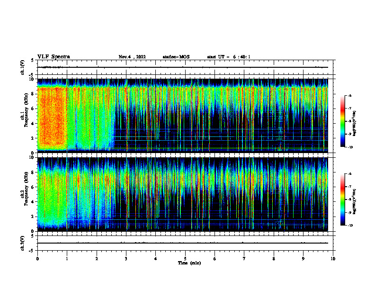Viewport: 375px width, 290px height.
Task: Click the green noise burst in ch.2 spectrogram
Action: pos(52,199)
